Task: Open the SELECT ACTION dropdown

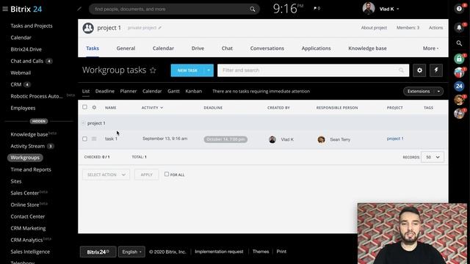Action: coord(106,175)
